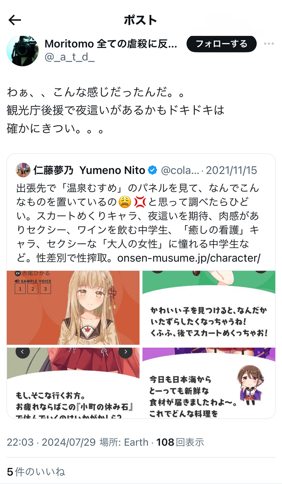Tap the sample voice speaker icon

(17, 281)
